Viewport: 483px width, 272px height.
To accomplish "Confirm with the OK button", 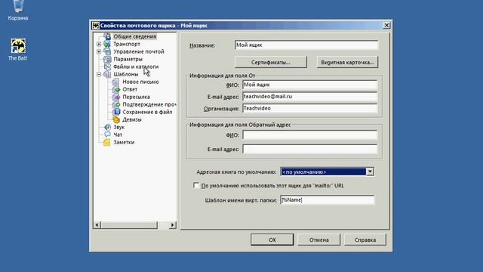I will [272, 240].
